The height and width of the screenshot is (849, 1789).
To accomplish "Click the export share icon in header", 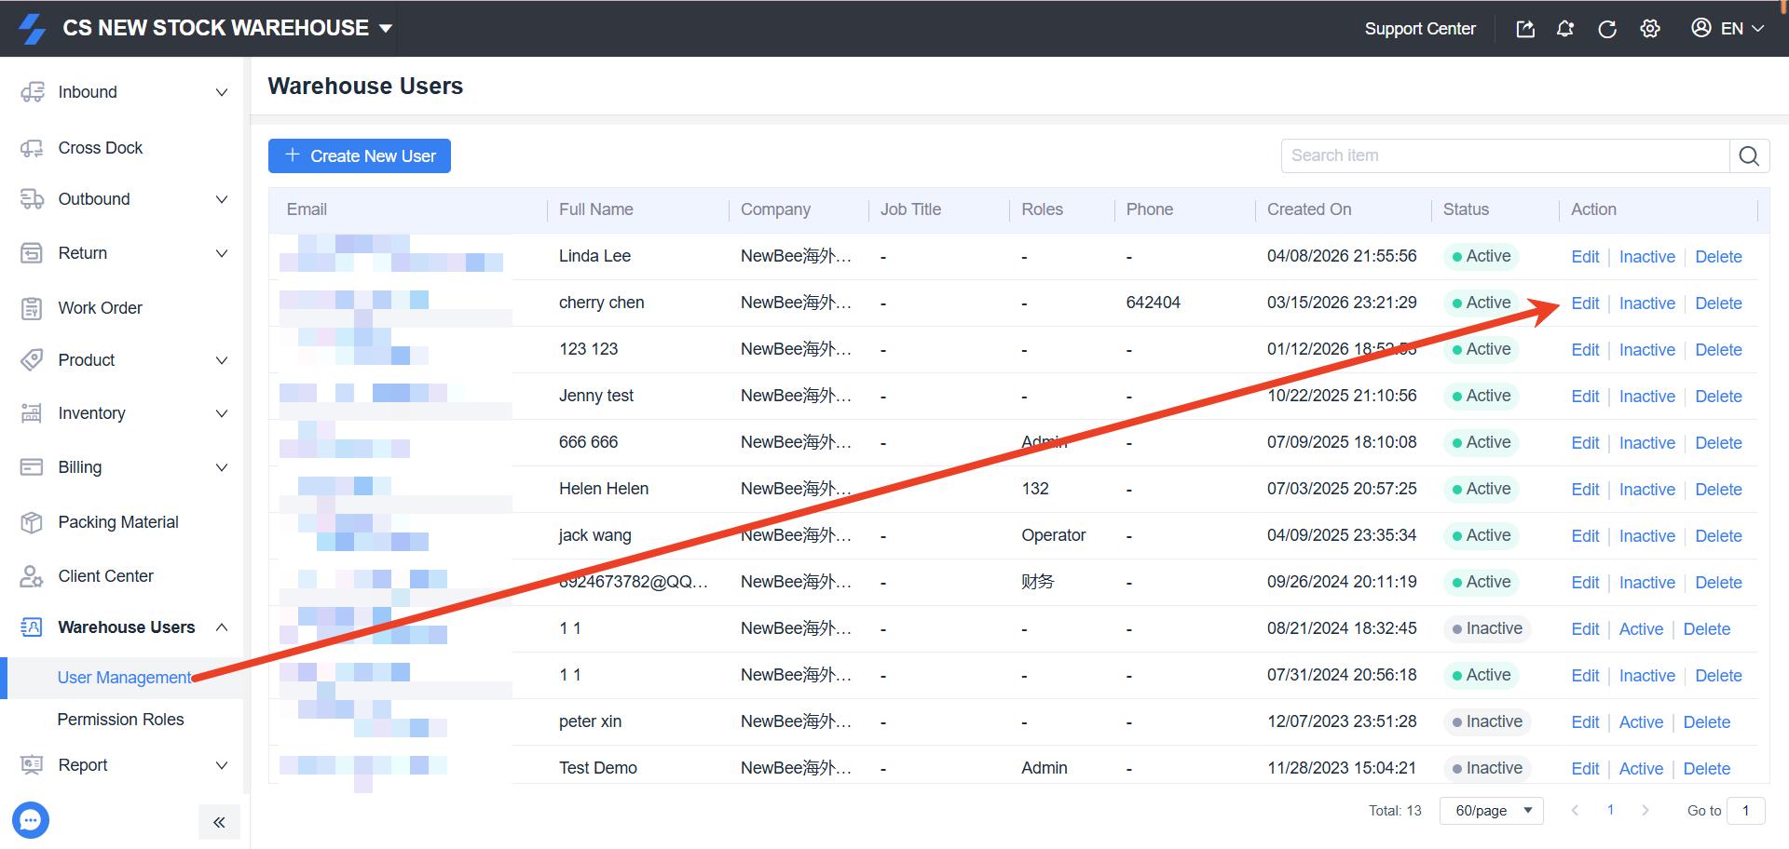I will tap(1525, 29).
